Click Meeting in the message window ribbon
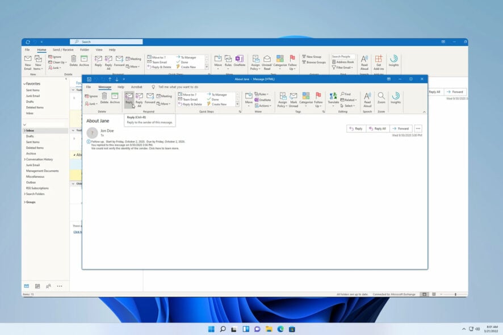The height and width of the screenshot is (335, 503). (164, 96)
